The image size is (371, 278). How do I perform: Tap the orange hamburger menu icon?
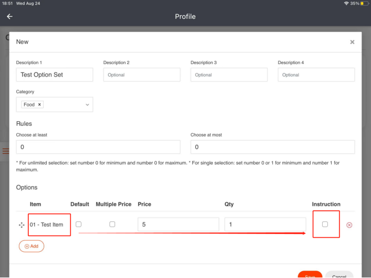5,152
